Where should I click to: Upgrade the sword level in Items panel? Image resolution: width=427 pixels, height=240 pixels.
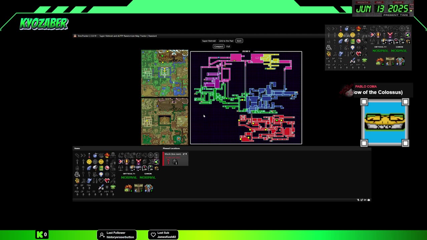click(x=101, y=187)
